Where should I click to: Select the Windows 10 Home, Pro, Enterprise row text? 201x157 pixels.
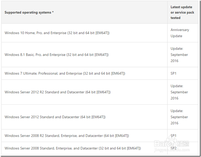pos(57,33)
